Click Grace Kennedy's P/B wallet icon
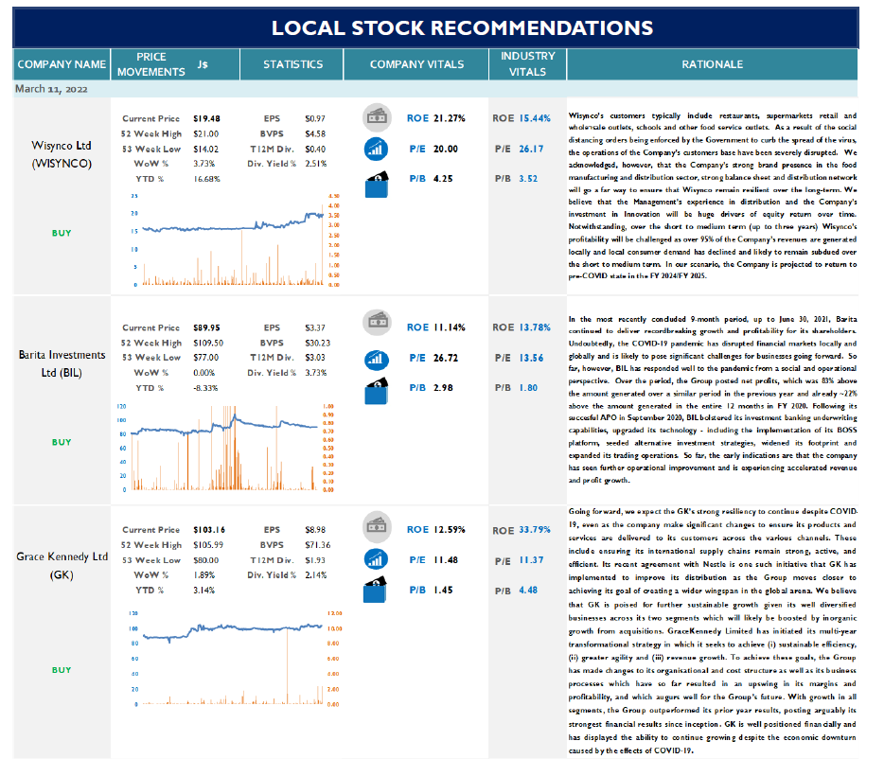Image resolution: width=884 pixels, height=759 pixels. 376,590
